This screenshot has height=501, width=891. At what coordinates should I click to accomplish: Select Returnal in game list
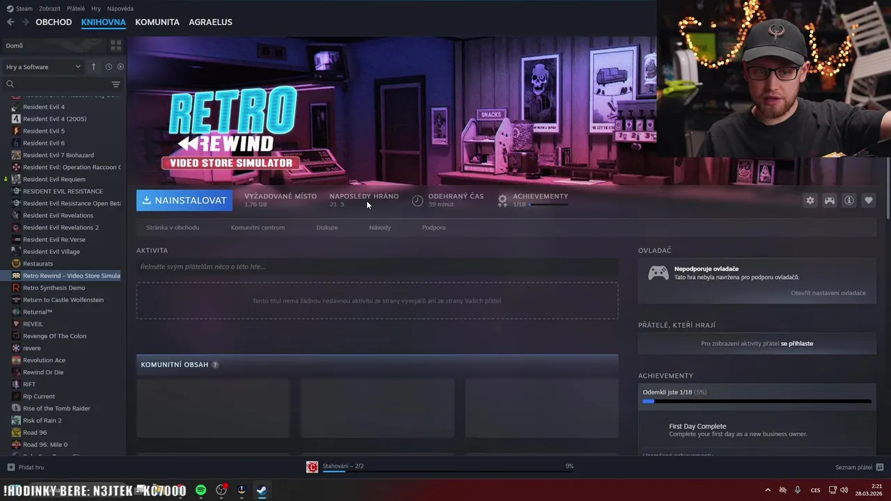pyautogui.click(x=37, y=312)
